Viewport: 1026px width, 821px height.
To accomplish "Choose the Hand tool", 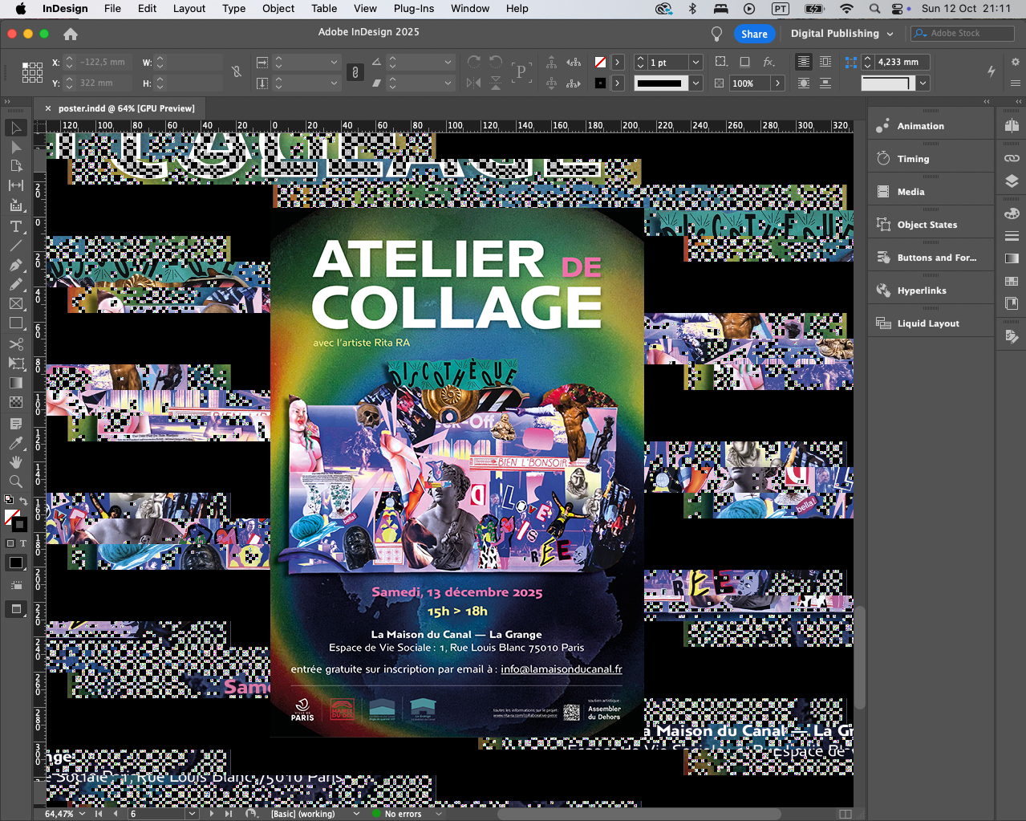I will [15, 462].
